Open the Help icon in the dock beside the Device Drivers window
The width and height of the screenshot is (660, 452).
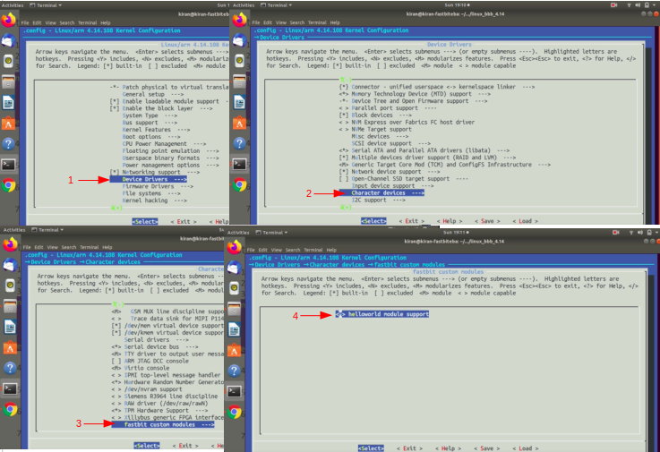coord(239,143)
